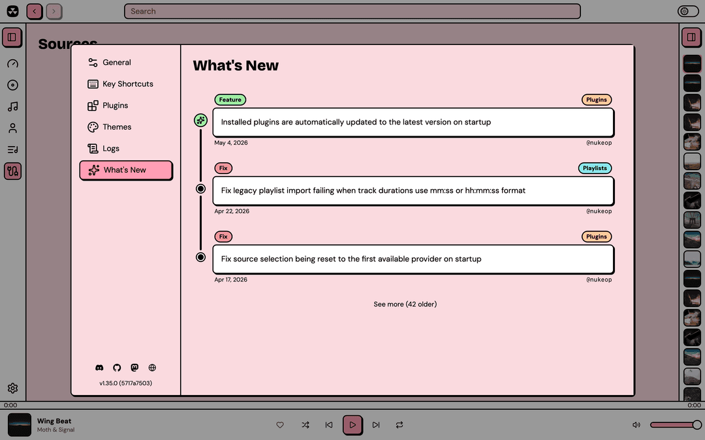
Task: Click the green Feature tag badge
Action: tap(230, 100)
